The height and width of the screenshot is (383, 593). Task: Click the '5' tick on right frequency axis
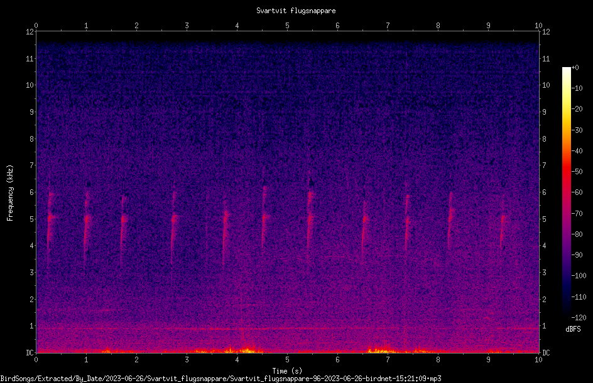tap(544, 219)
